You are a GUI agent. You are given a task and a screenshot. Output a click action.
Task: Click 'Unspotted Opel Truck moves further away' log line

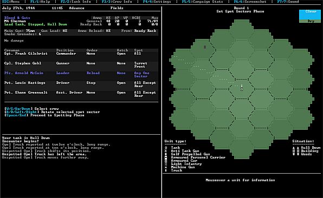click(x=46, y=157)
